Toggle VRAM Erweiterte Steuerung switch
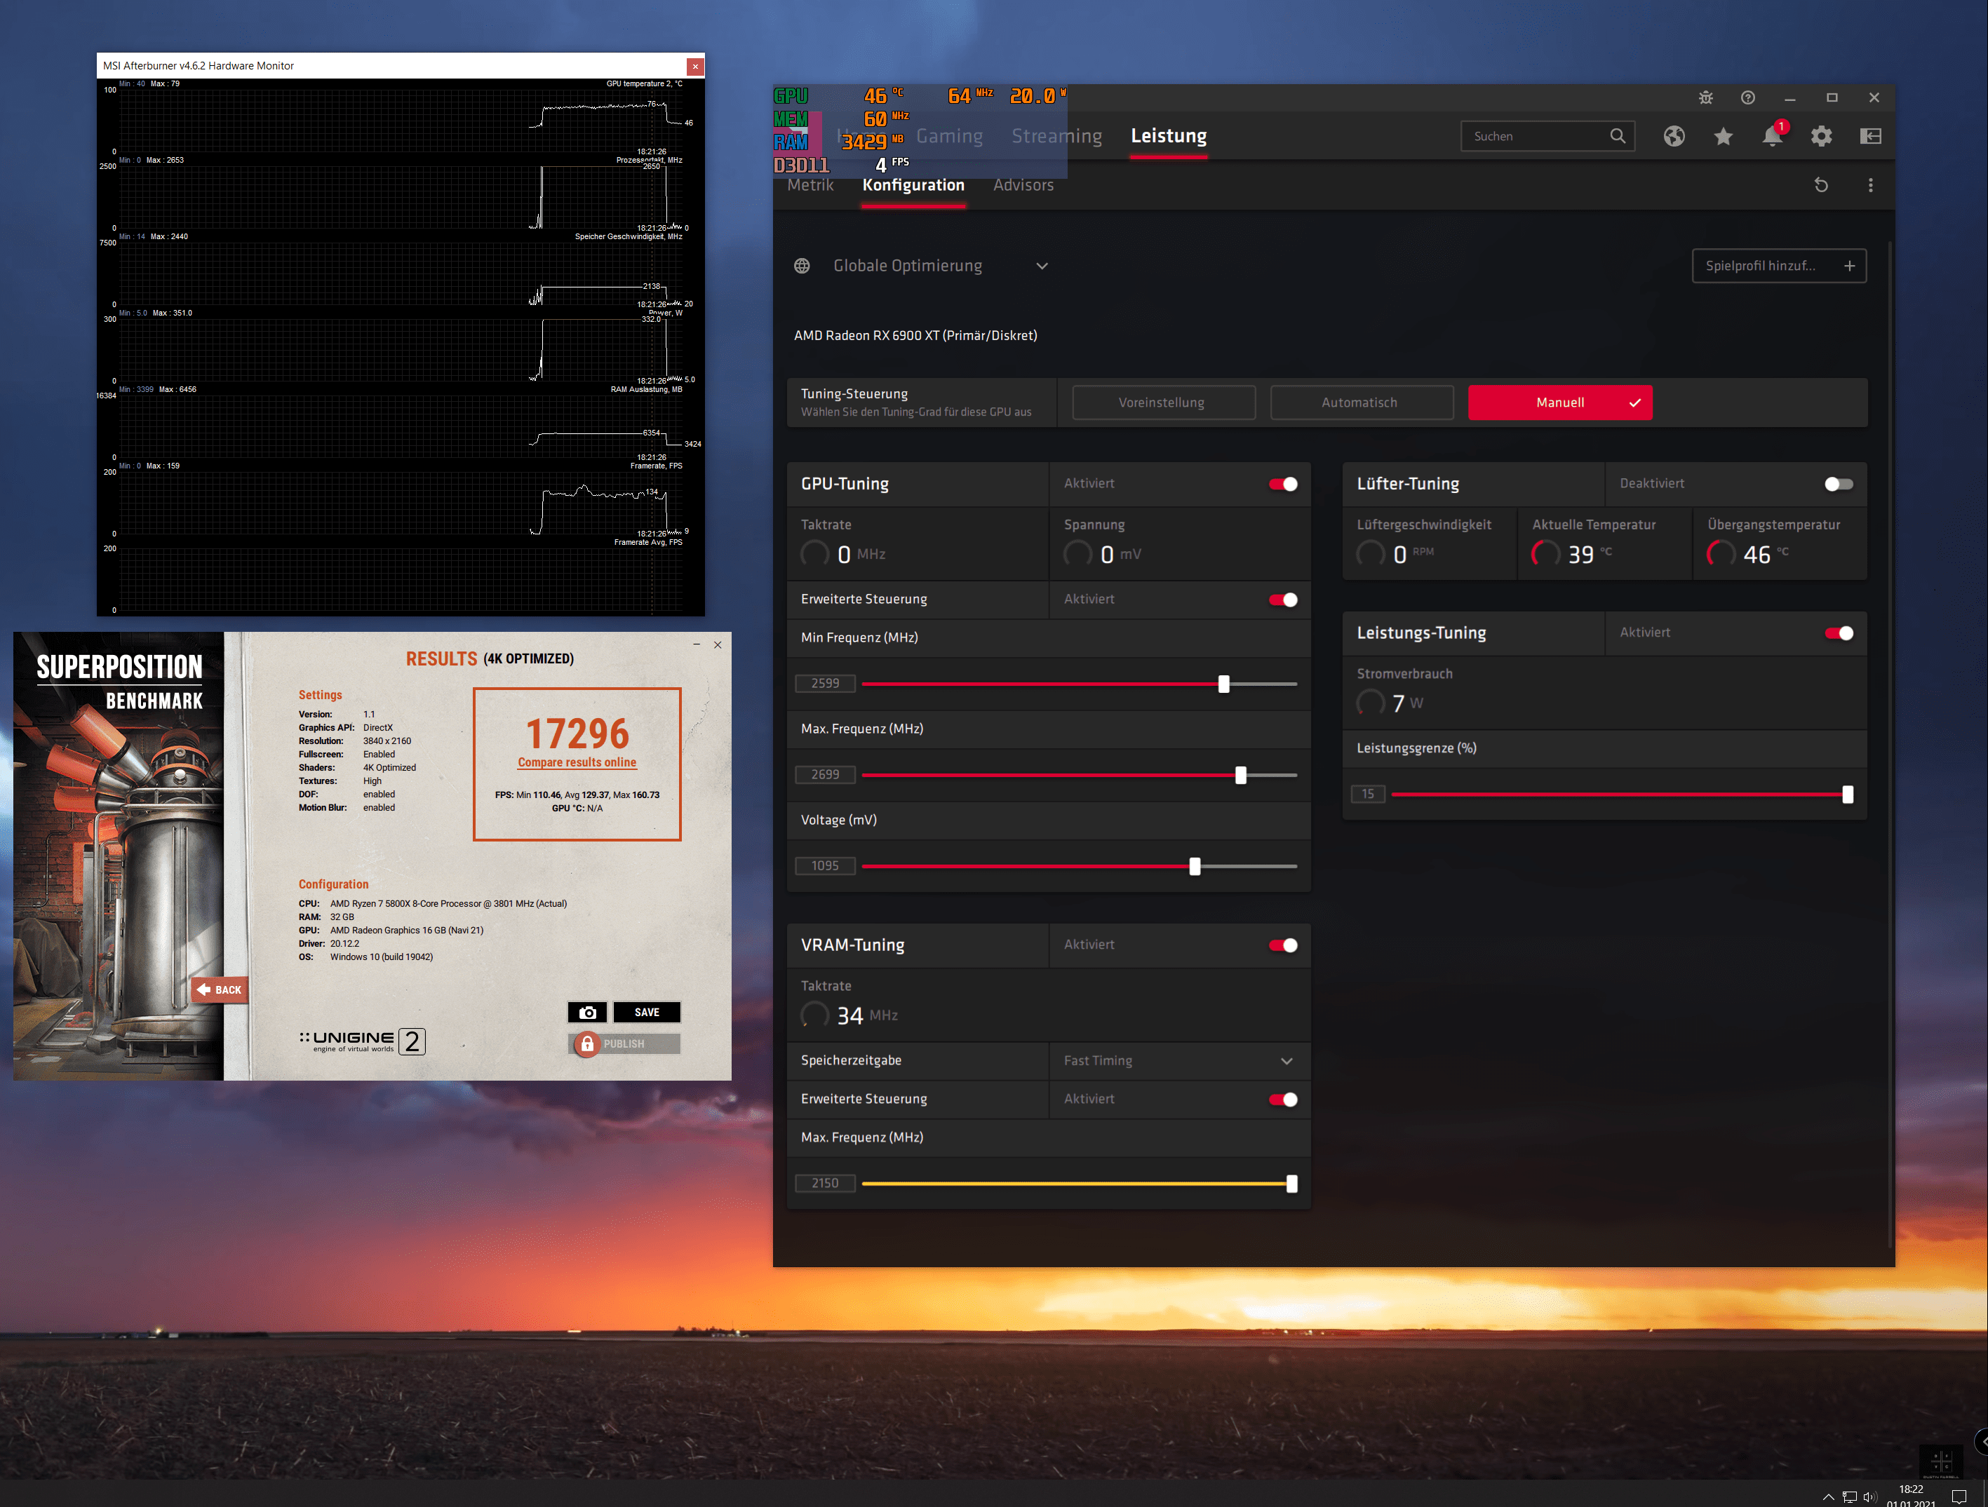Image resolution: width=1988 pixels, height=1507 pixels. point(1282,1100)
